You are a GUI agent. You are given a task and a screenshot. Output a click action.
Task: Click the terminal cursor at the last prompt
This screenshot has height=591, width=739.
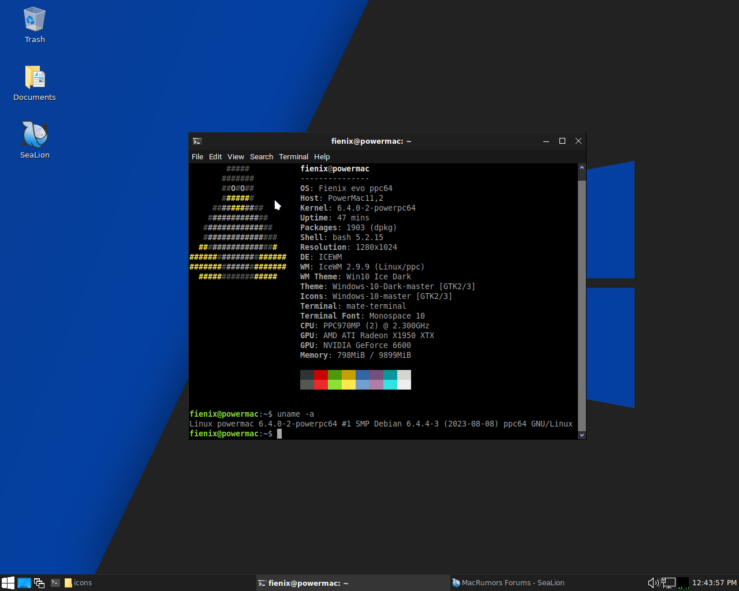[279, 433]
